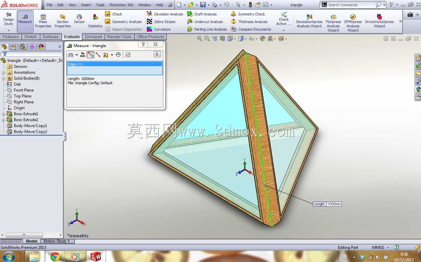The height and width of the screenshot is (262, 421).
Task: Launch the DFMXpress Analysis Wizard
Action: pos(353,23)
